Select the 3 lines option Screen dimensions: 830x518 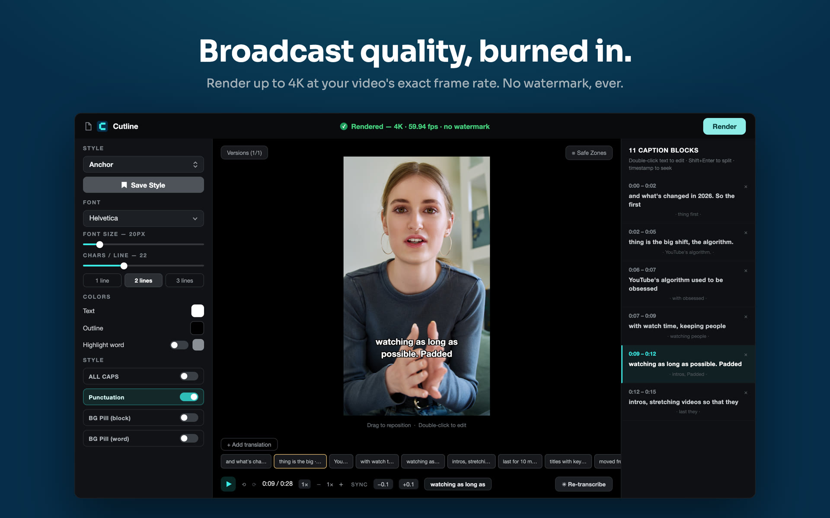(x=185, y=281)
